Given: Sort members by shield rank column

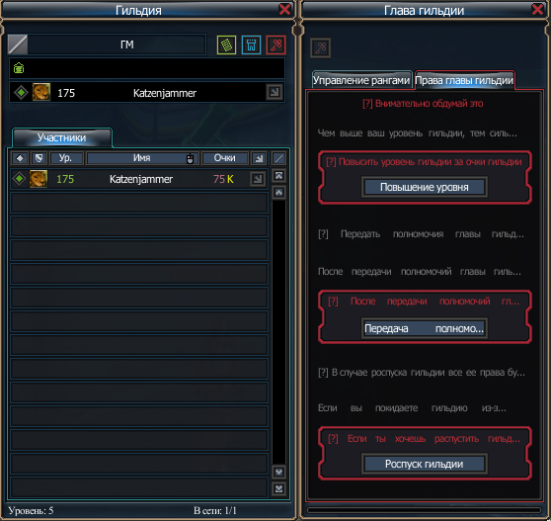Looking at the screenshot, I should 39,158.
